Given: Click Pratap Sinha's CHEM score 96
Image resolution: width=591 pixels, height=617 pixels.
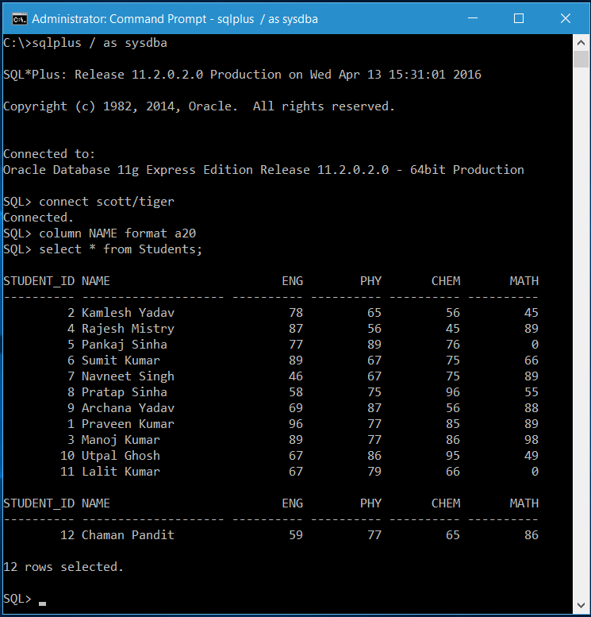Looking at the screenshot, I should point(453,392).
